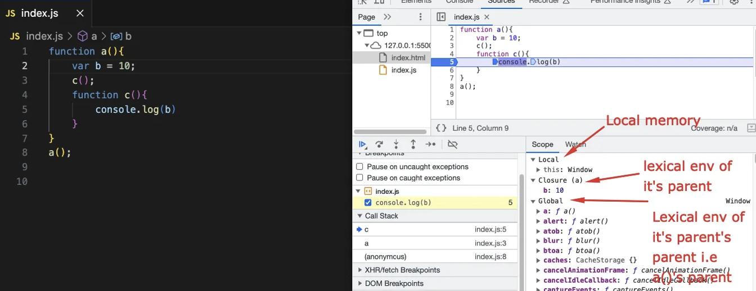This screenshot has width=756, height=291.
Task: Click index.html file icon in tree
Action: click(383, 58)
